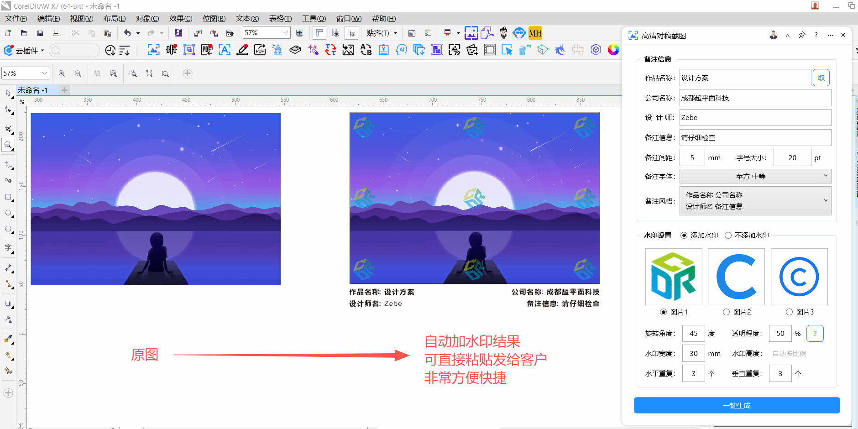Screen dimensions: 858x429
Task: Pin the 高清对稿截图 panel
Action: pyautogui.click(x=802, y=35)
